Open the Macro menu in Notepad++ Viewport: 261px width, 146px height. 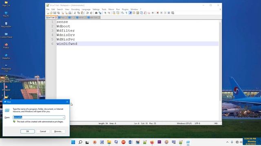tap(111, 9)
